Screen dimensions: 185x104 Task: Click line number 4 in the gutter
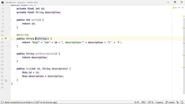3,9
